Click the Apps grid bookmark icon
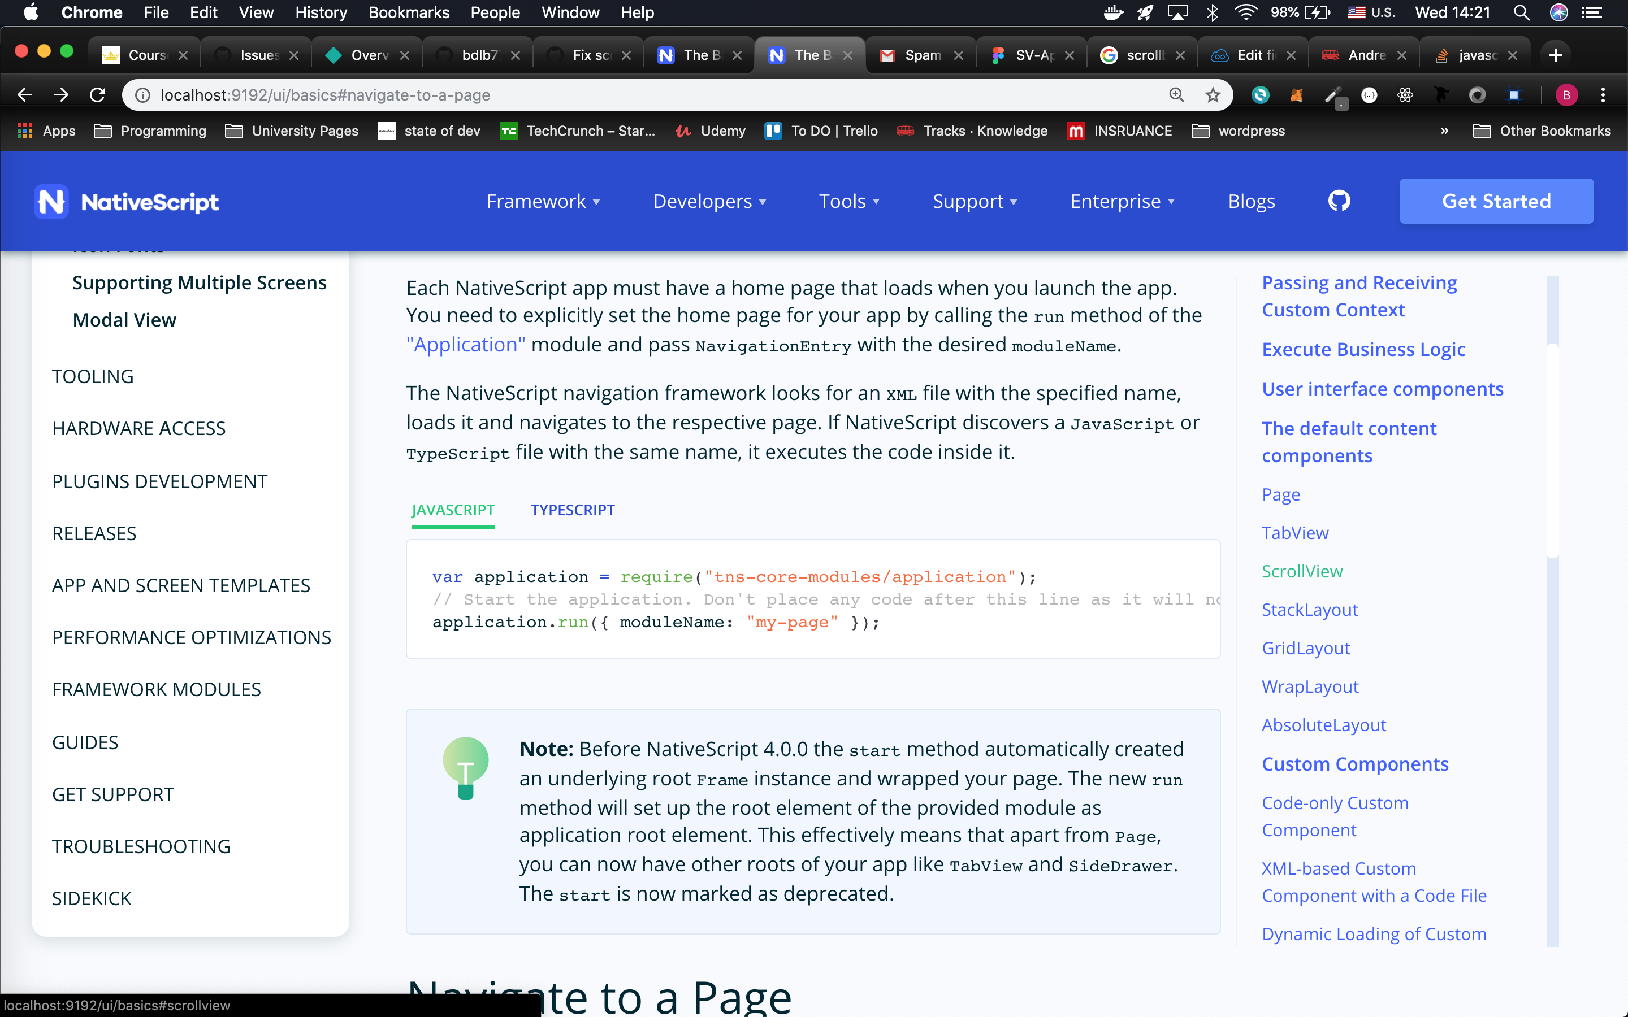 pyautogui.click(x=25, y=131)
